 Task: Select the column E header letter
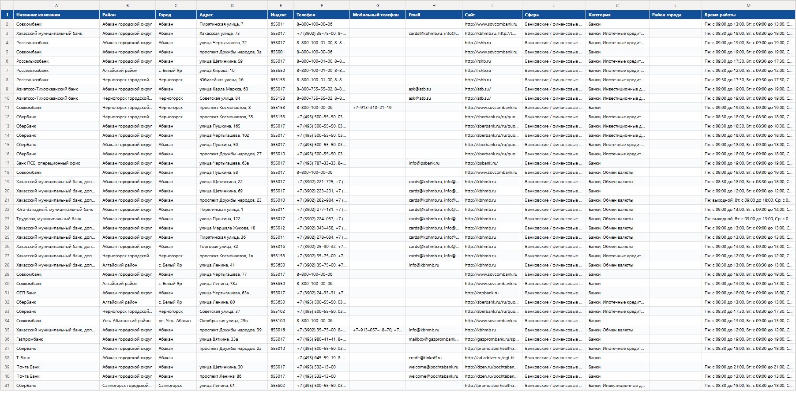pyautogui.click(x=281, y=5)
